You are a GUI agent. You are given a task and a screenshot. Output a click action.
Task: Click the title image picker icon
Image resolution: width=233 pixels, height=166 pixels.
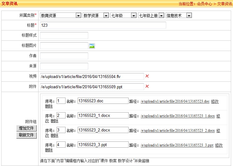(92, 46)
